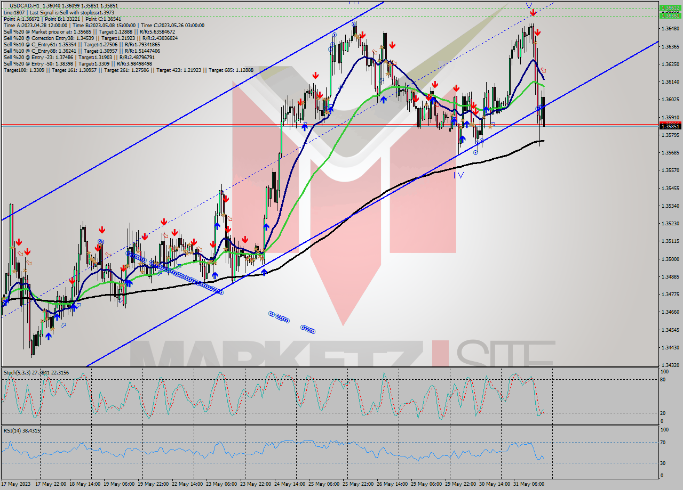Click the '24 May 14:00' time label
Image resolution: width=683 pixels, height=490 pixels.
tap(290, 484)
